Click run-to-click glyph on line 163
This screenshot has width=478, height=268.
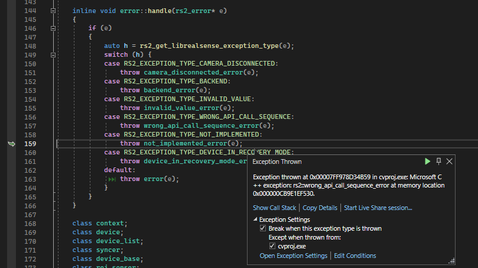(112, 179)
